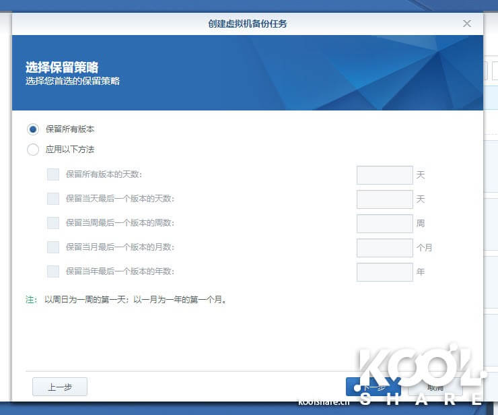Click the 选择保留策略 header heading
Viewport: 498px width, 415px height.
point(62,67)
